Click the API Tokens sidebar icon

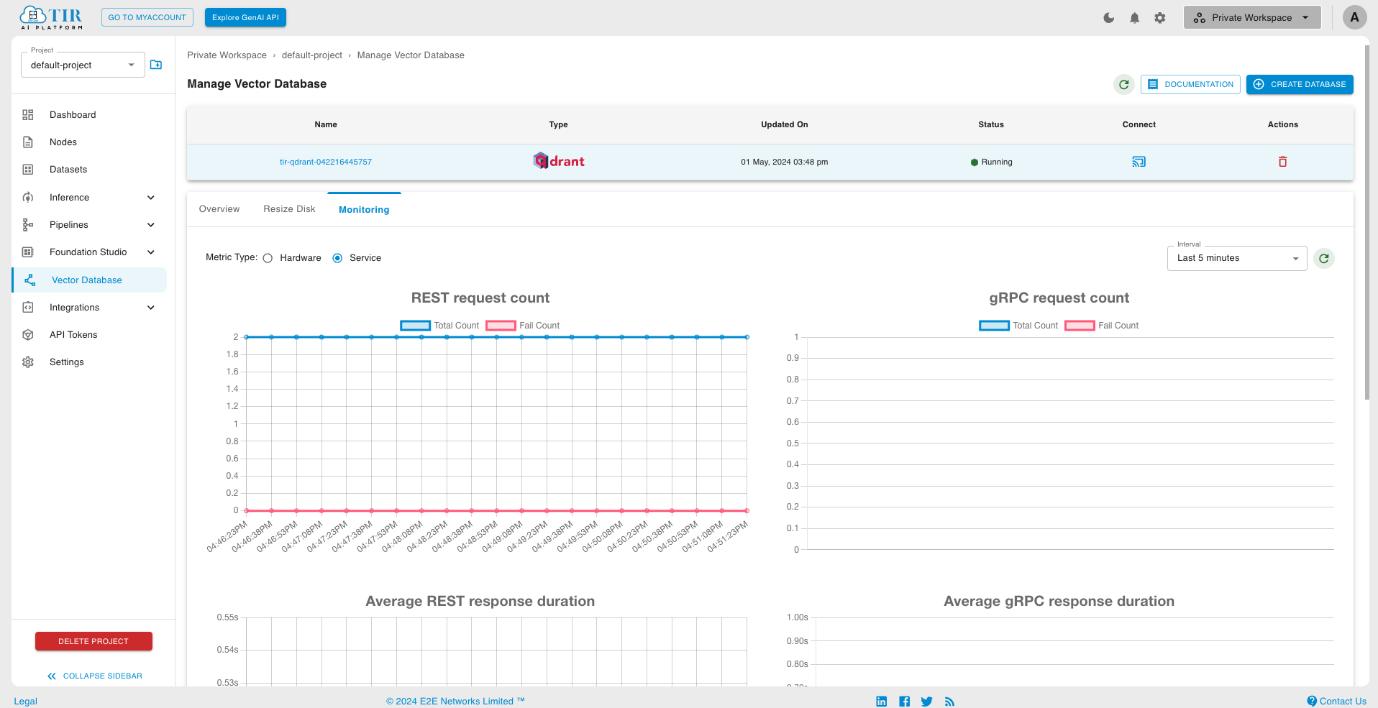coord(28,335)
